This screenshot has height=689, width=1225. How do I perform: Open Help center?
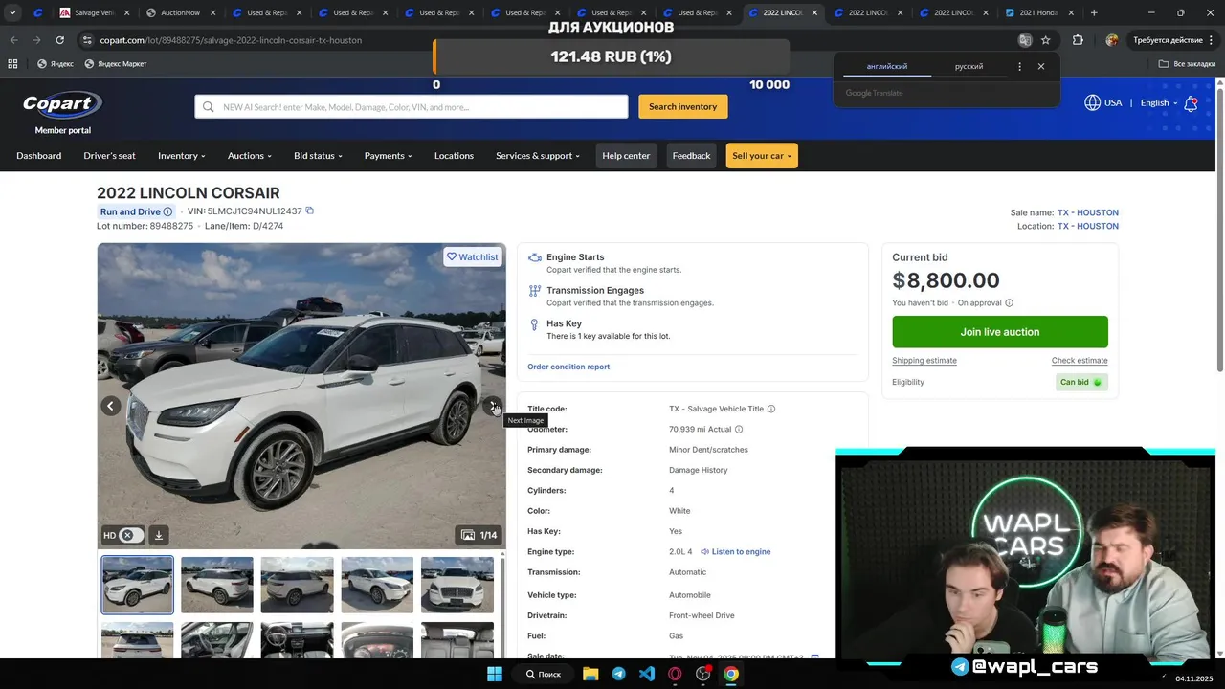[x=626, y=156]
